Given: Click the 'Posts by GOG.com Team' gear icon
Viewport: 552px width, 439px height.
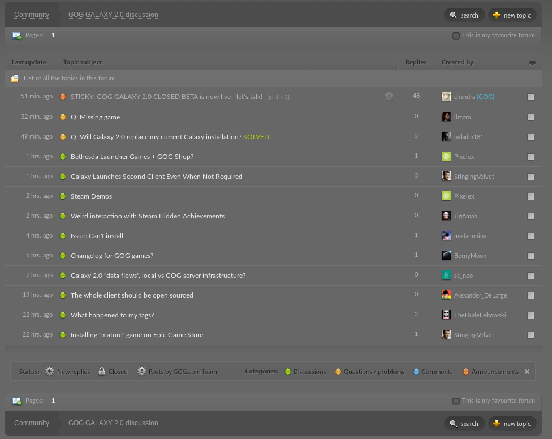Looking at the screenshot, I should click(x=141, y=372).
